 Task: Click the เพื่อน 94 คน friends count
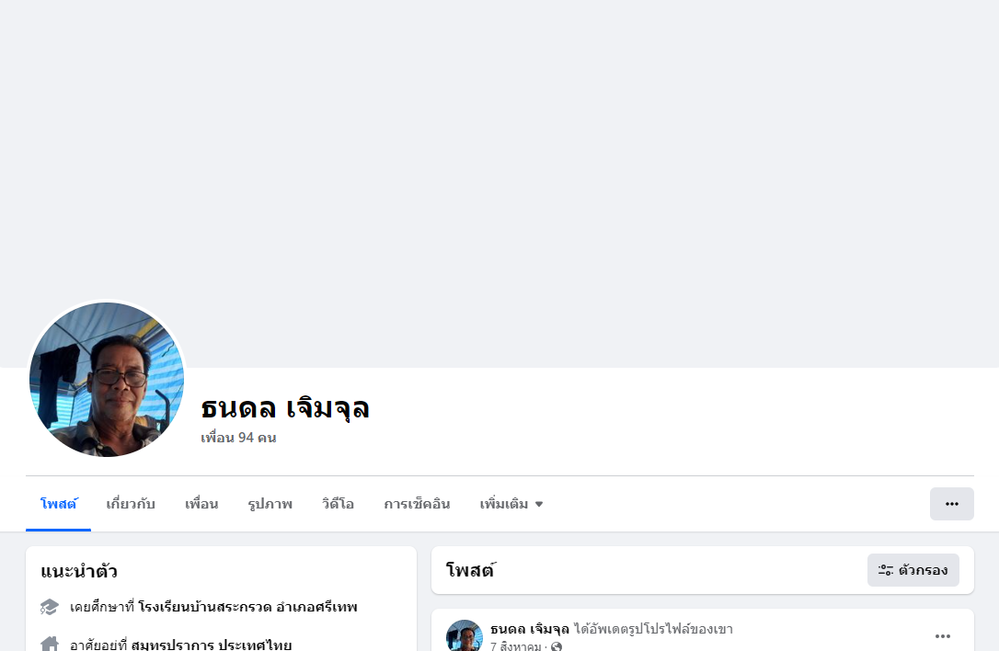238,438
